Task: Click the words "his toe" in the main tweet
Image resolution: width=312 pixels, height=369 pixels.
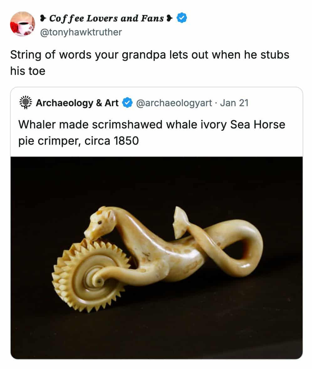Action: (x=28, y=71)
